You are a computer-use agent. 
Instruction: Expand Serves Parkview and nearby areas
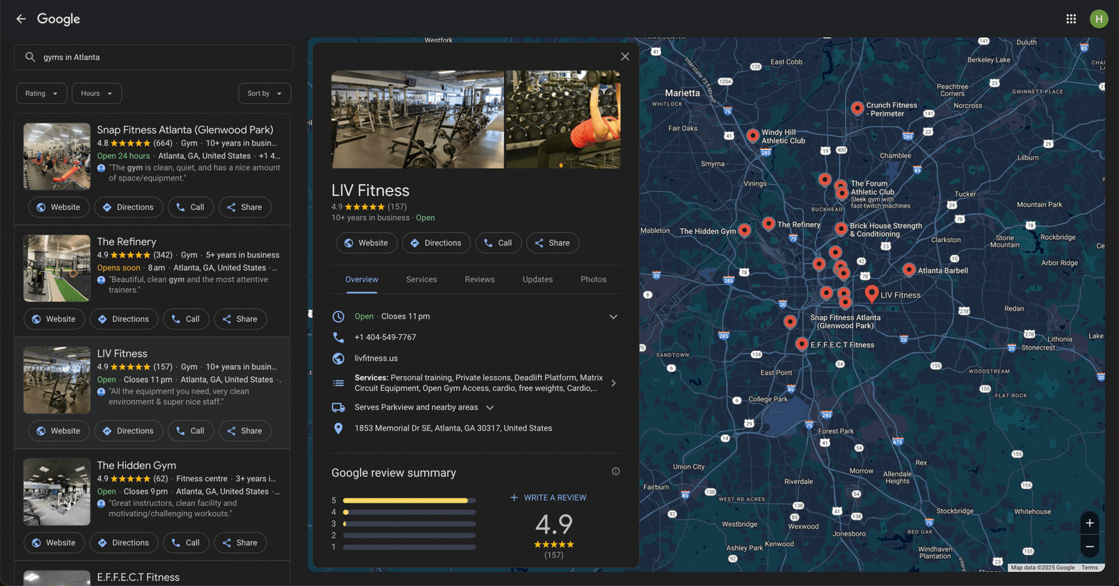coord(490,408)
